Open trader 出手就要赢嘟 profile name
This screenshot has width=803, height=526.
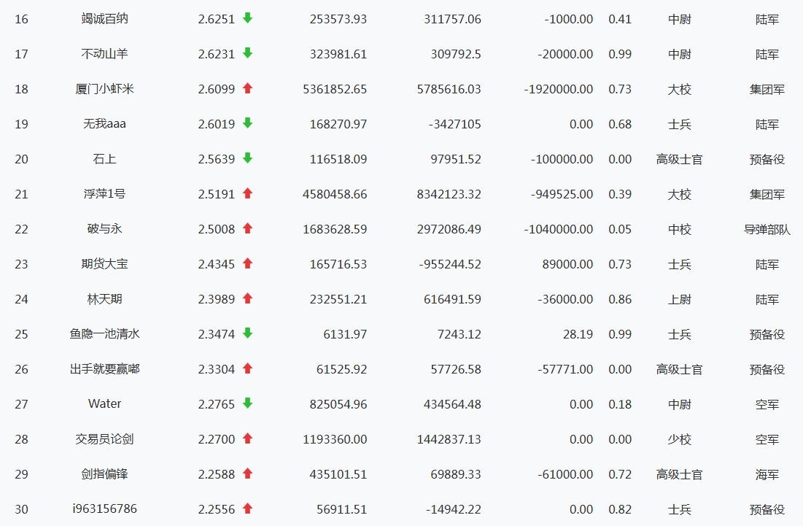(x=104, y=369)
